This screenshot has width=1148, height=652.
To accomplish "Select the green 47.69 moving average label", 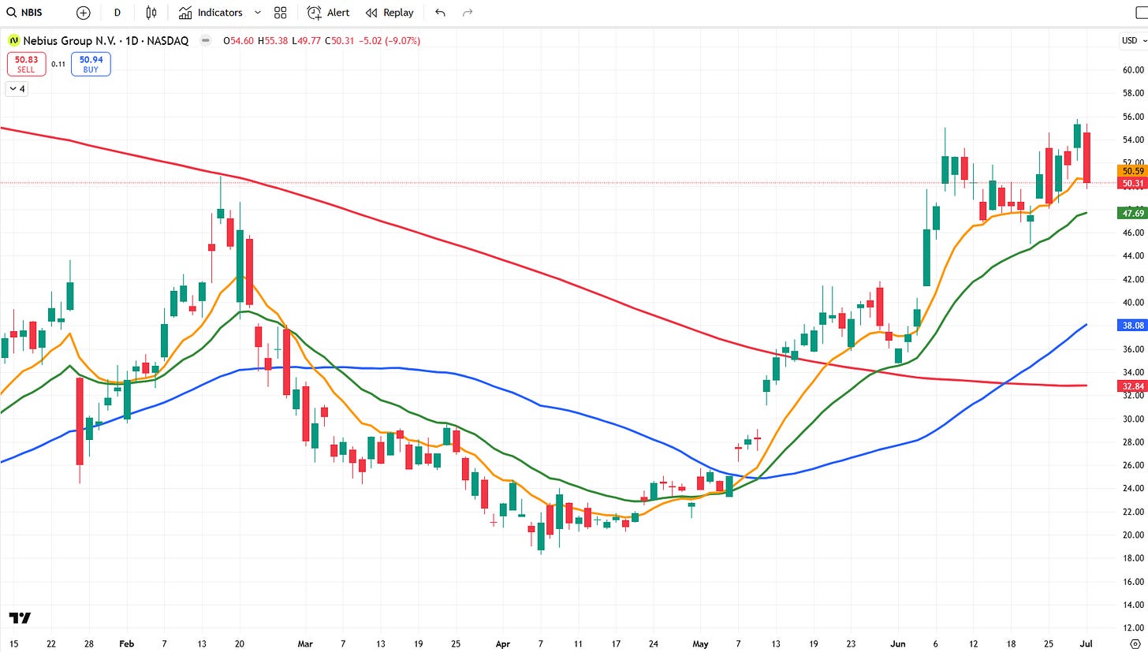I will (1132, 213).
